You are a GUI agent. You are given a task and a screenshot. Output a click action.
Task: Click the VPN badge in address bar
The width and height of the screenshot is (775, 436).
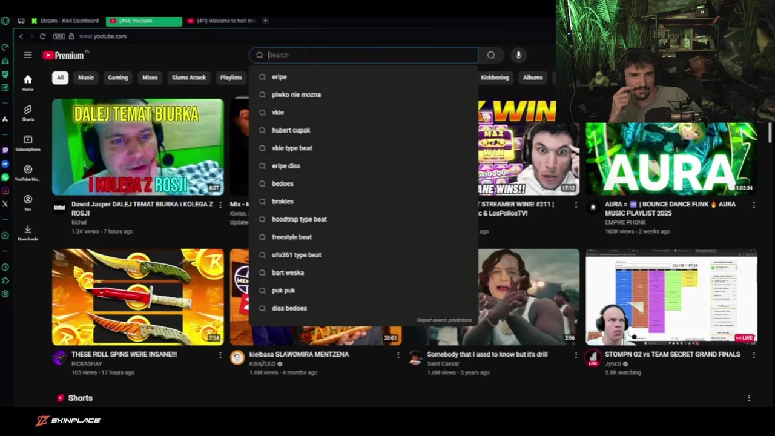(x=59, y=36)
